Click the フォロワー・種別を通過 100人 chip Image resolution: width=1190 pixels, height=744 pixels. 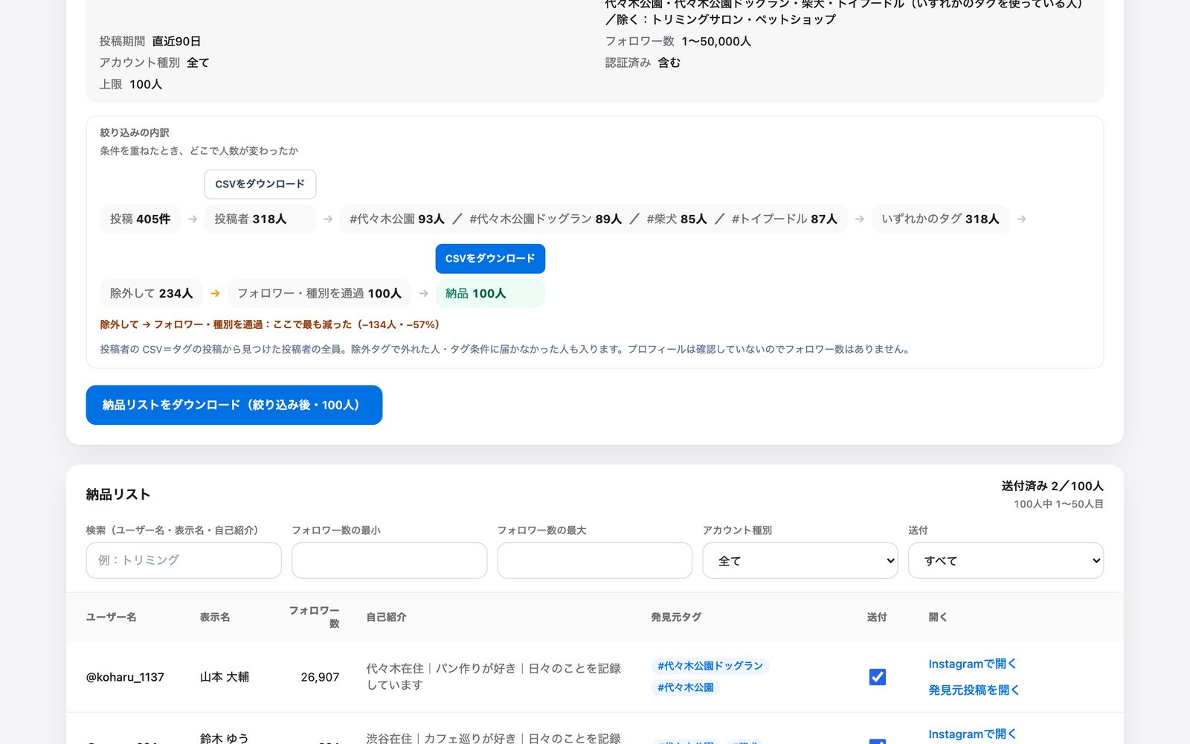pos(319,293)
